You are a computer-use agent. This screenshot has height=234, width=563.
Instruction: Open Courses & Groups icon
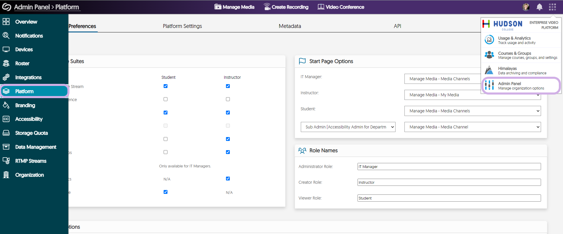point(489,55)
